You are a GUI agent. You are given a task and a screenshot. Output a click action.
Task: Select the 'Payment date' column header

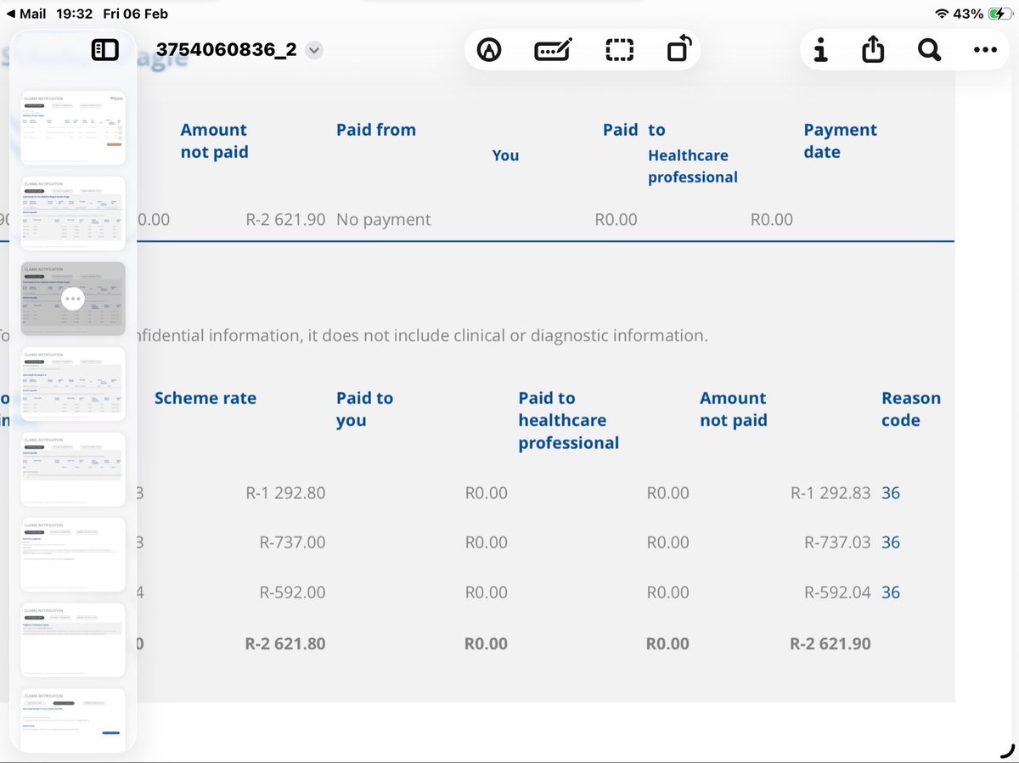pos(841,141)
